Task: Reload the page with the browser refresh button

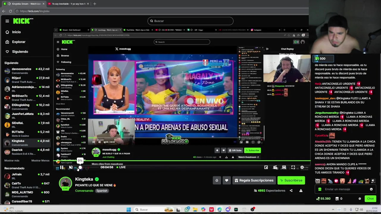Action: (10, 11)
